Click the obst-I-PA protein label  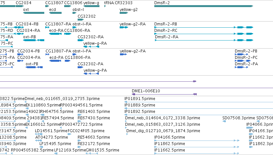point(82,51)
